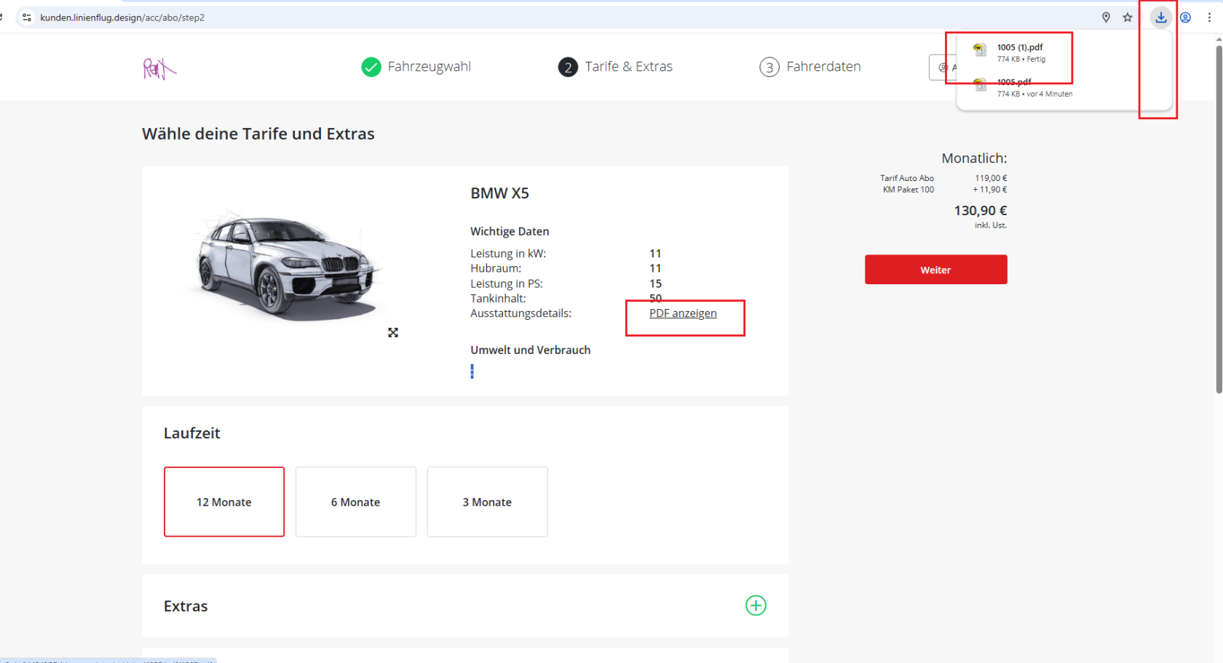Open the PDF anzeigen link
The width and height of the screenshot is (1223, 663).
[683, 313]
